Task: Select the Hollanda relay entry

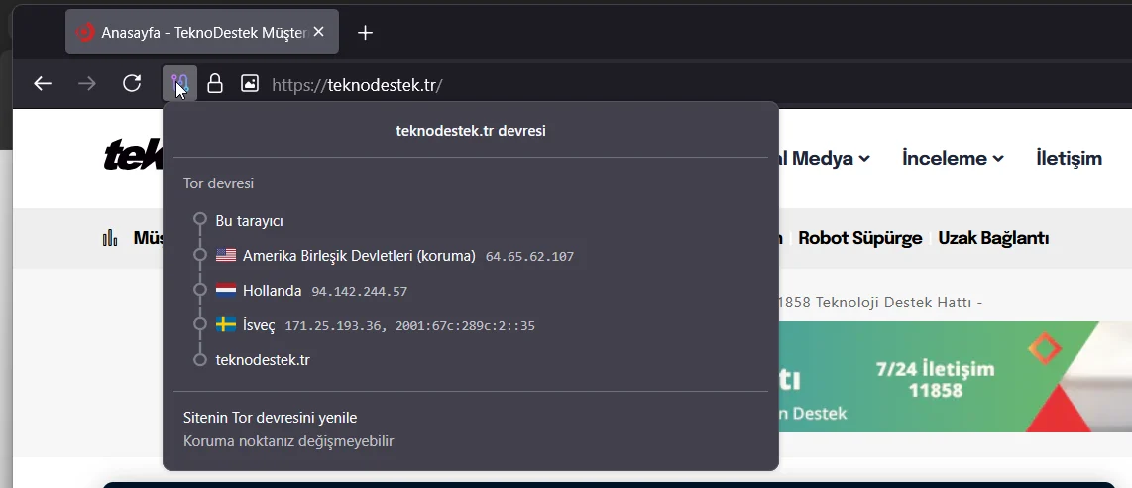Action: click(x=273, y=291)
